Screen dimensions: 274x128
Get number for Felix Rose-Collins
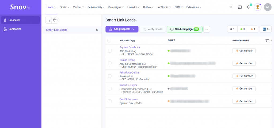coord(244,76)
